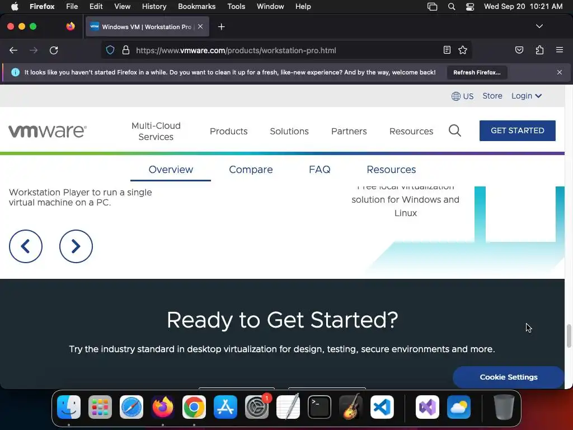Image resolution: width=573 pixels, height=430 pixels.
Task: Open Finder from the Dock
Action: 69,407
